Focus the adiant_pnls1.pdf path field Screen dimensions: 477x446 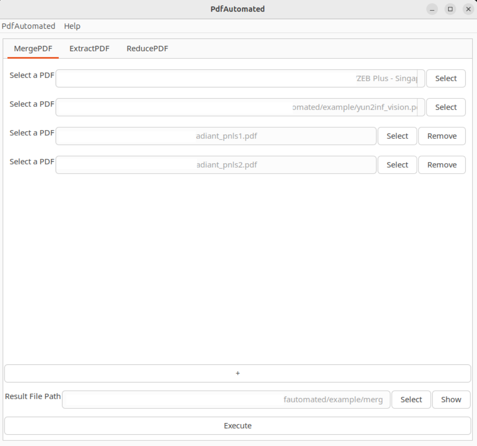coord(216,136)
